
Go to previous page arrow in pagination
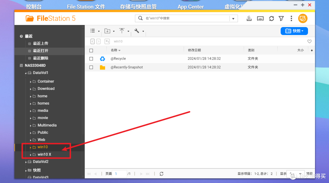(95, 174)
